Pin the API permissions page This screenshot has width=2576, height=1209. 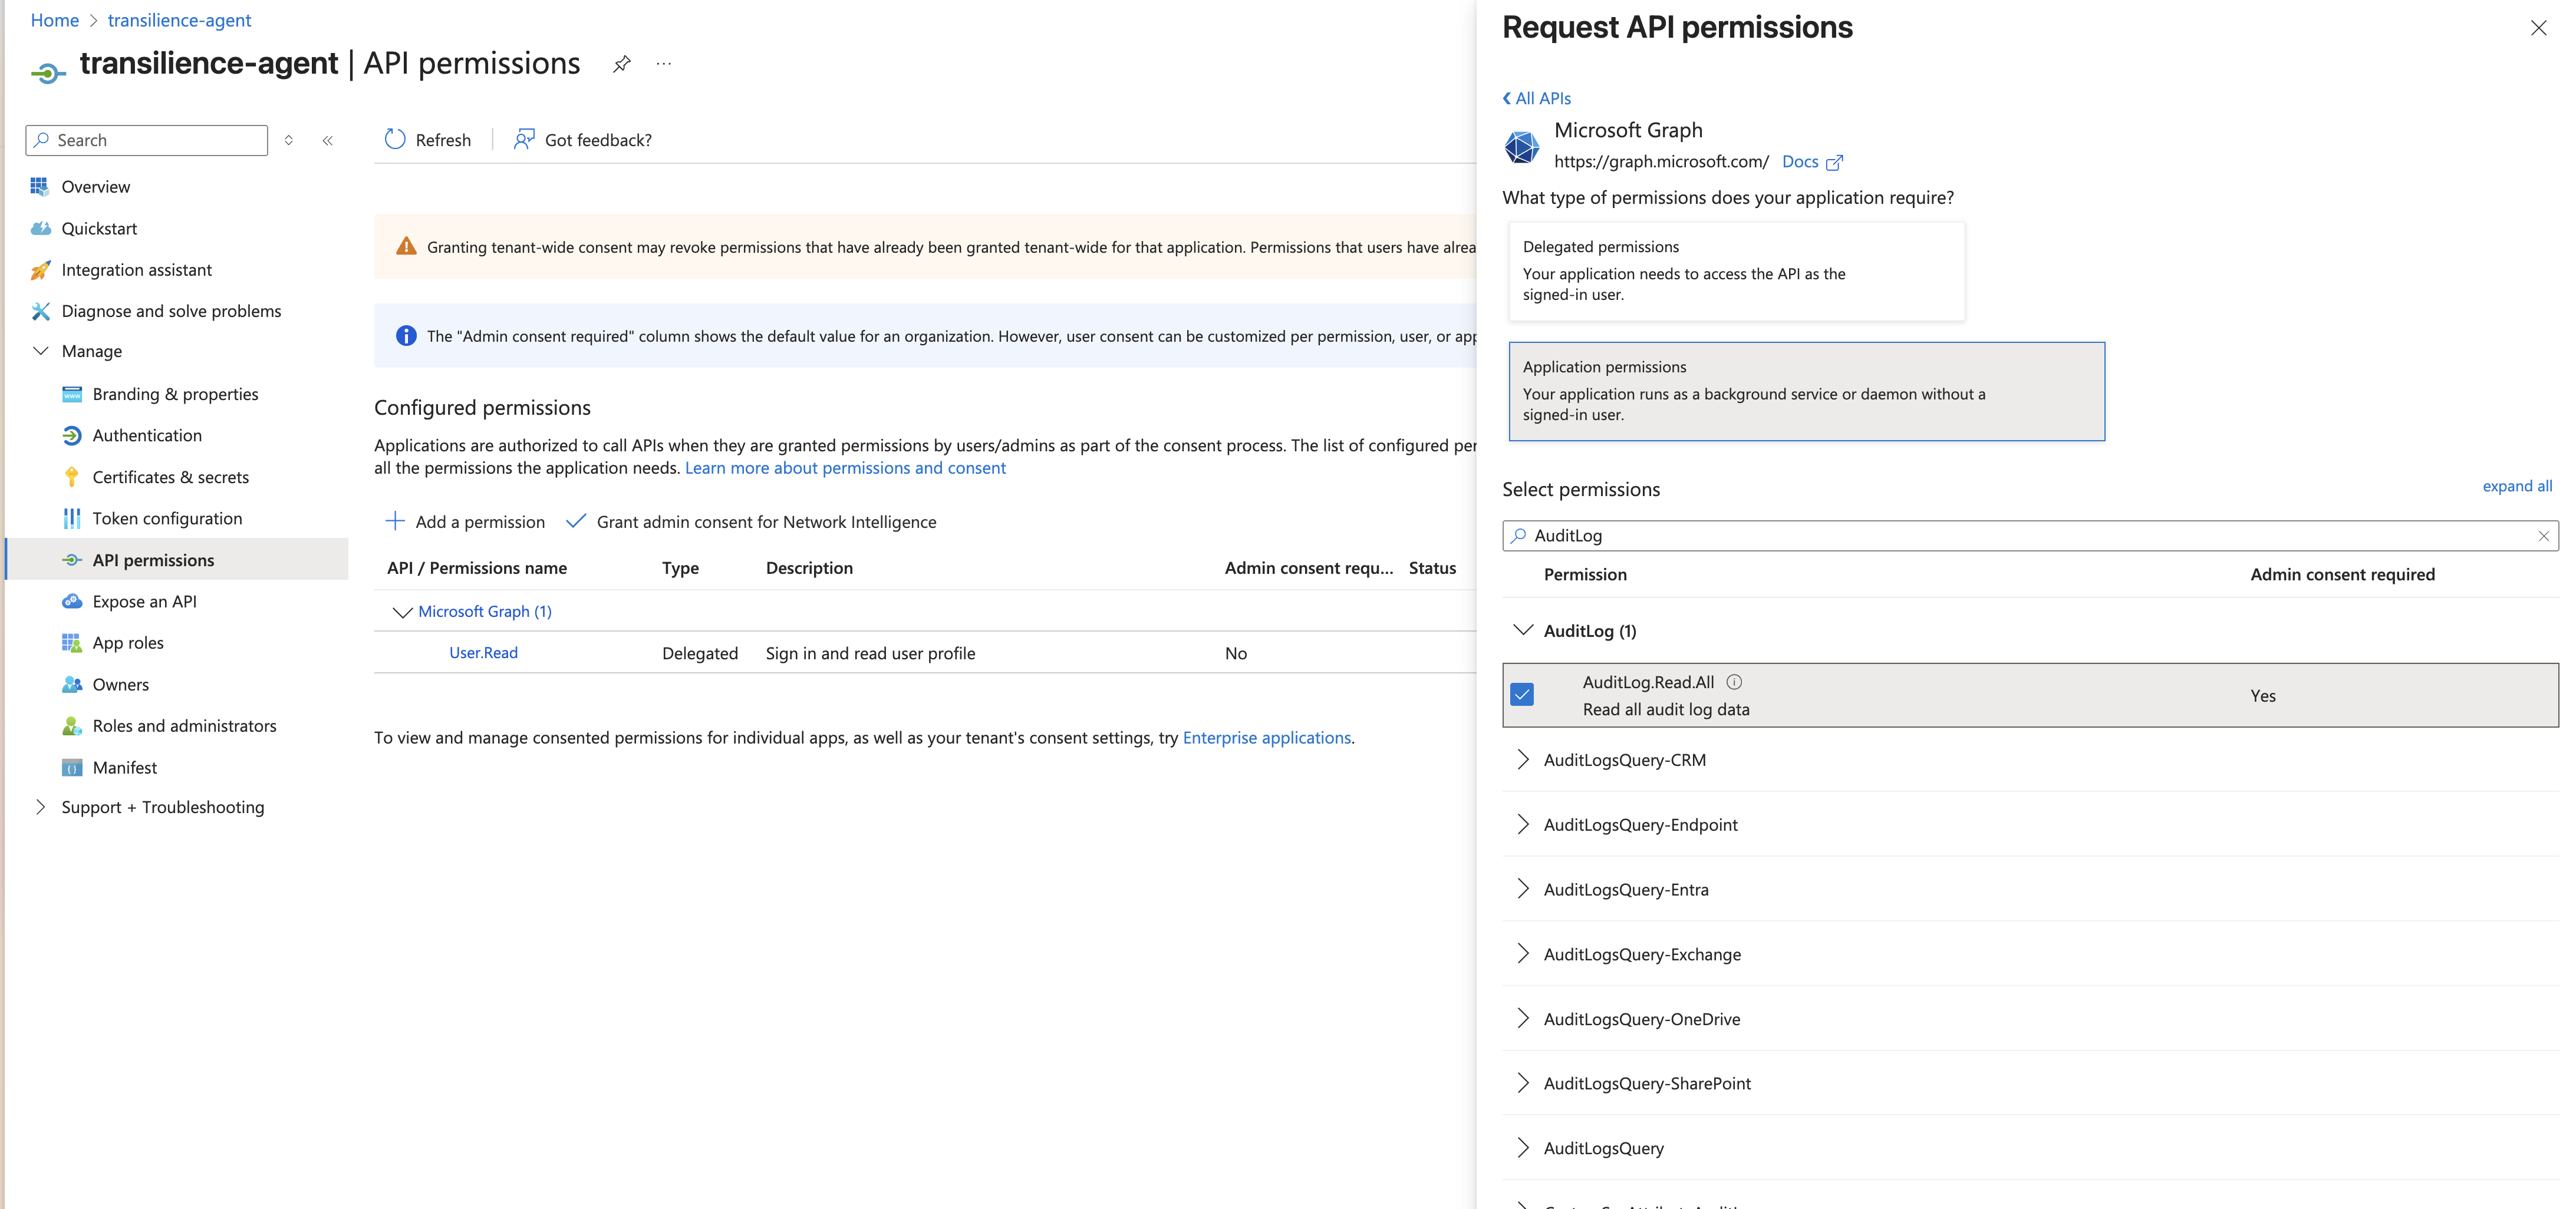click(x=622, y=64)
